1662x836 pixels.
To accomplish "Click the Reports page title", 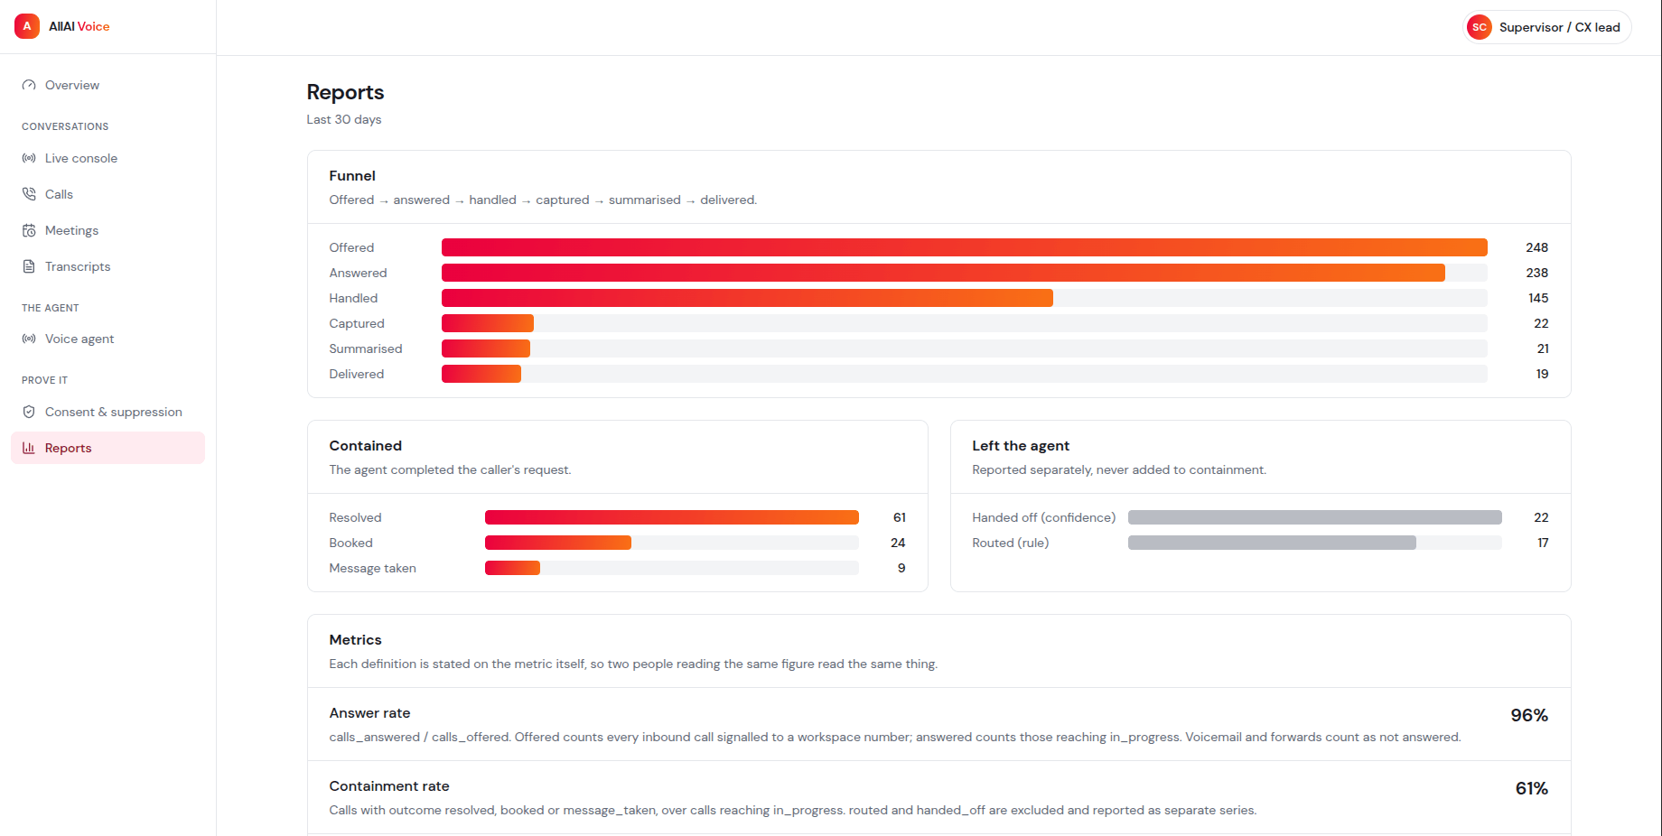I will 345,92.
